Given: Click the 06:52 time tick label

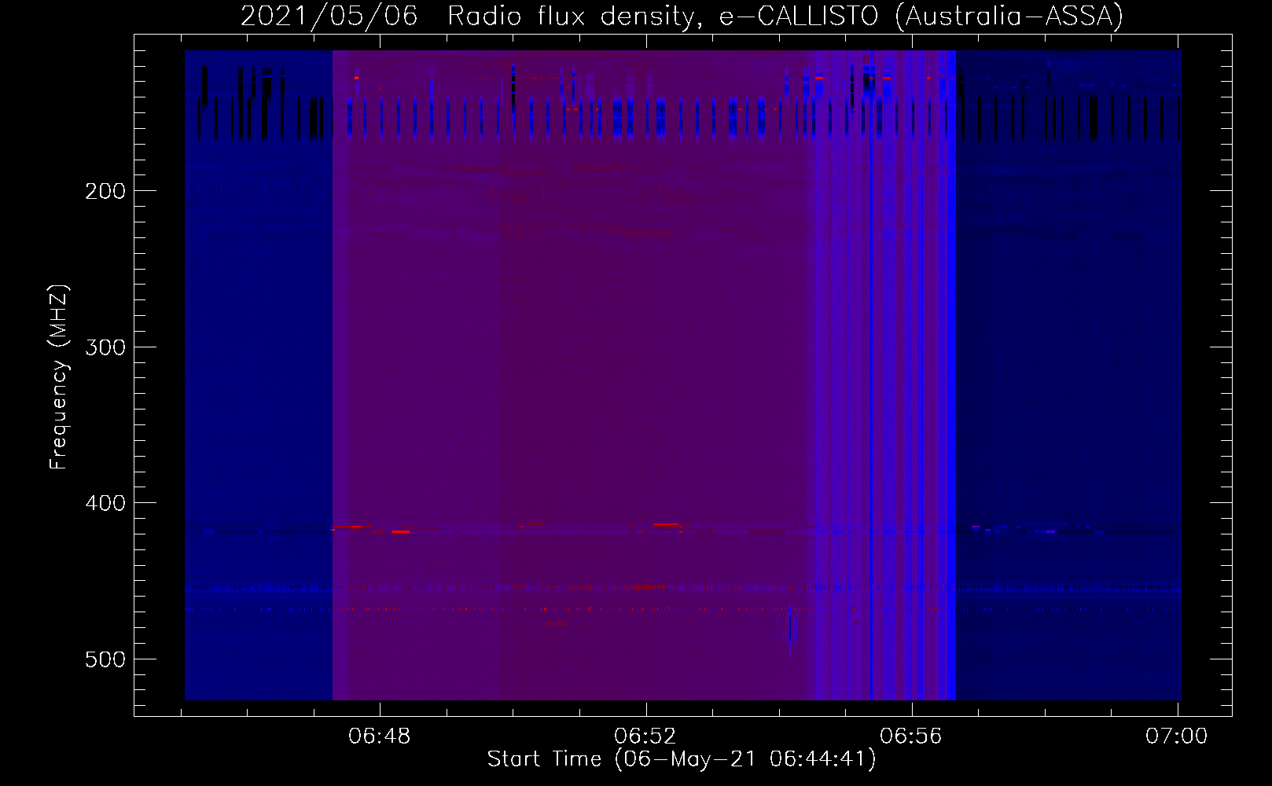Looking at the screenshot, I should point(645,736).
